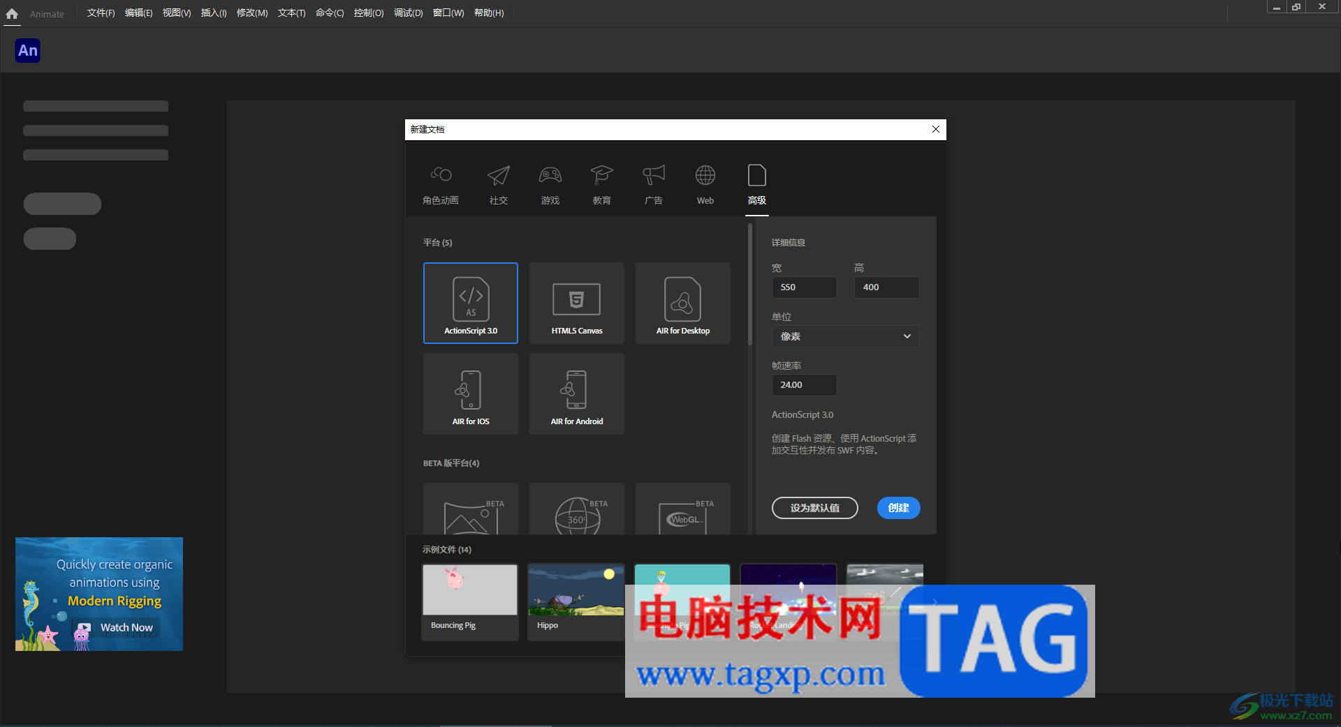This screenshot has width=1341, height=727.
Task: Open the 调试(D) menu
Action: pyautogui.click(x=408, y=13)
